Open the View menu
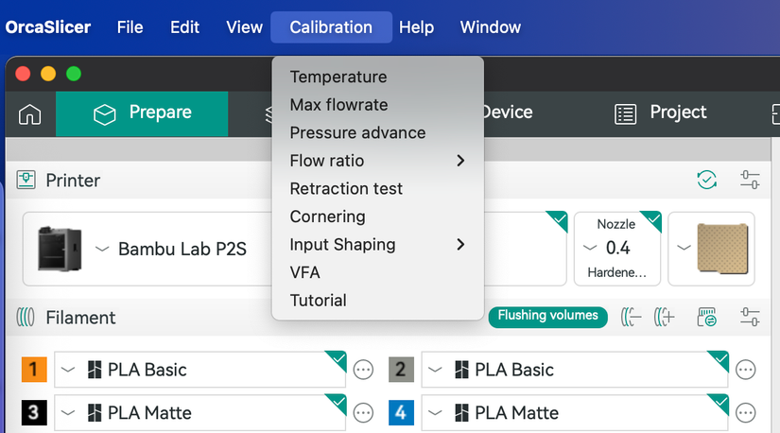 [244, 26]
